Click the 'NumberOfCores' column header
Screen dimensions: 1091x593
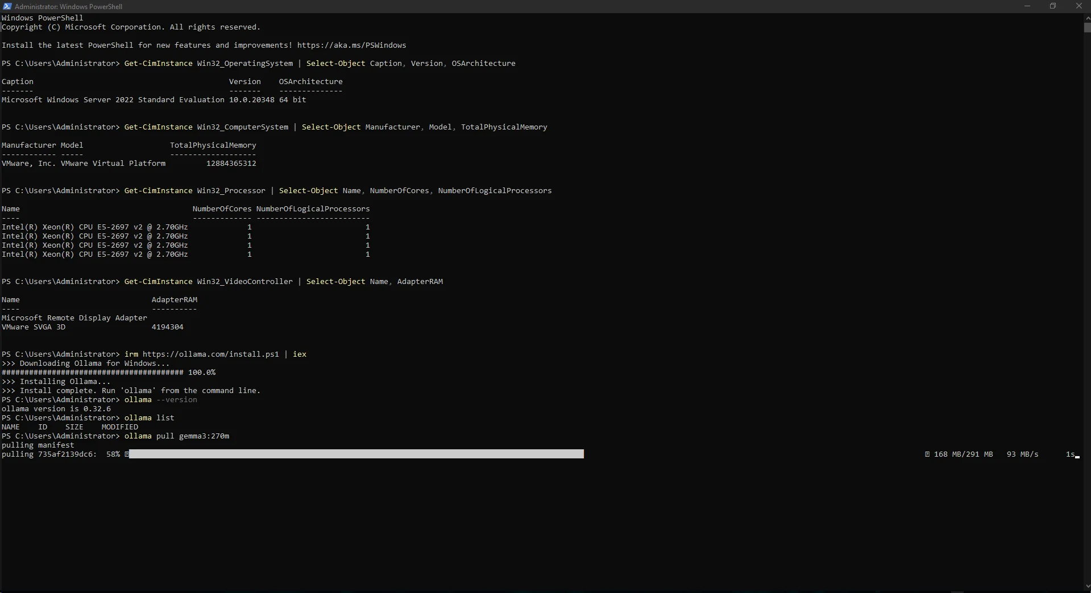tap(222, 209)
